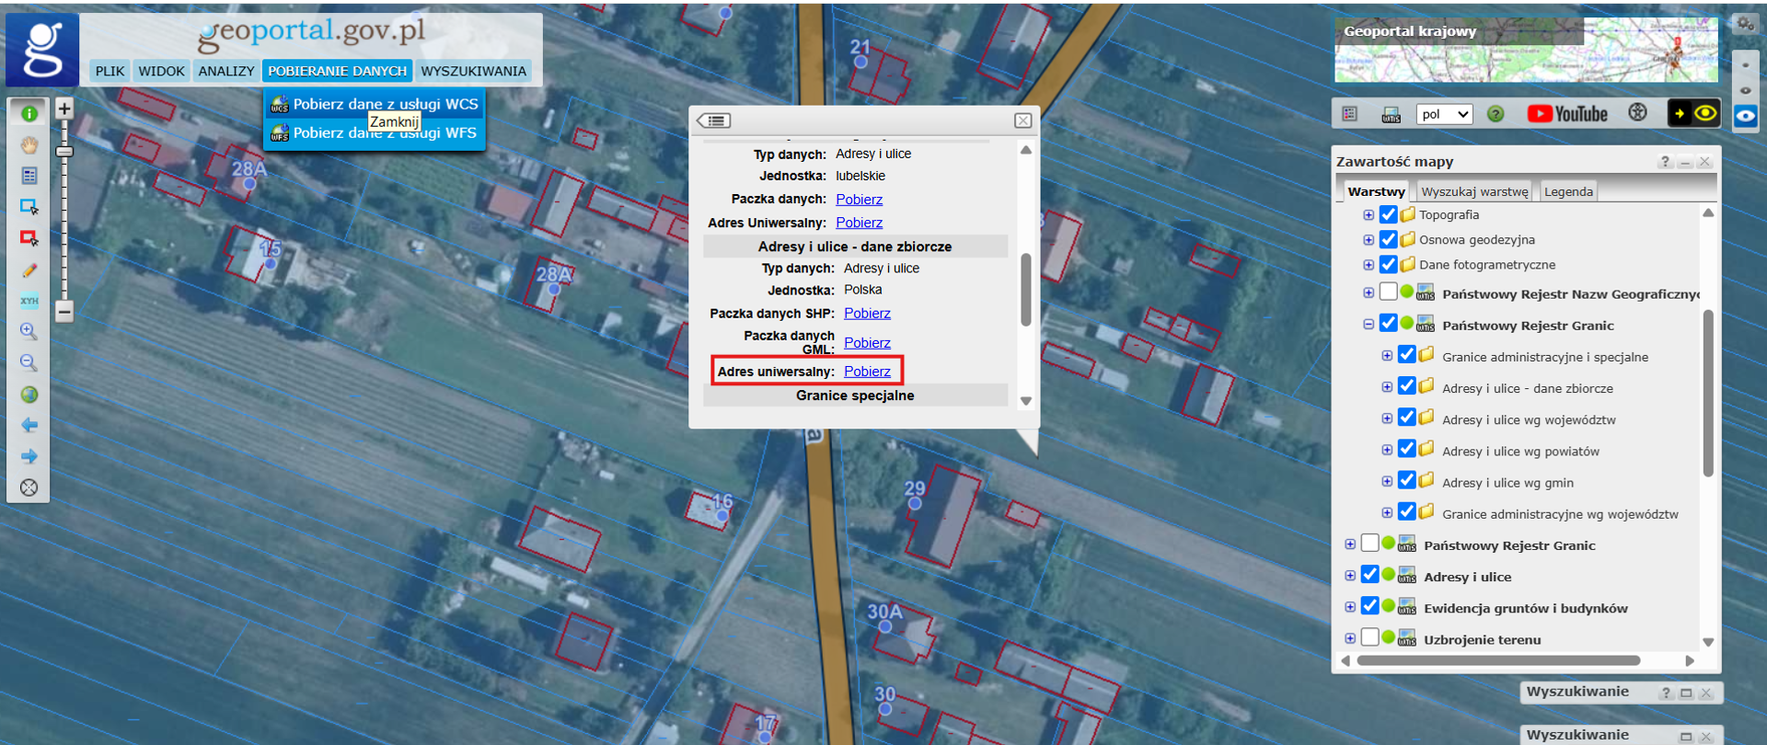The height and width of the screenshot is (745, 1767).
Task: Open settings gear in top-right corner
Action: click(1744, 24)
